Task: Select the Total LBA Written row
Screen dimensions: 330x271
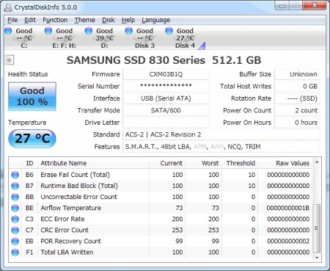Action: 161,252
